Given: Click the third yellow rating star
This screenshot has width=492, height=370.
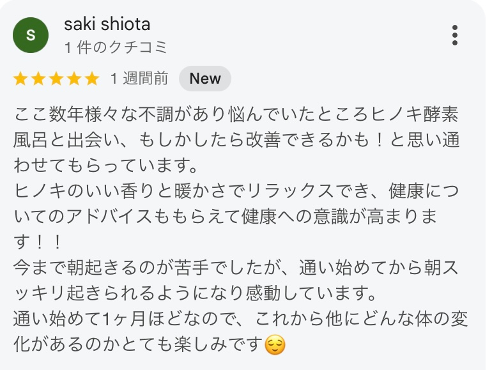Looking at the screenshot, I should point(56,79).
